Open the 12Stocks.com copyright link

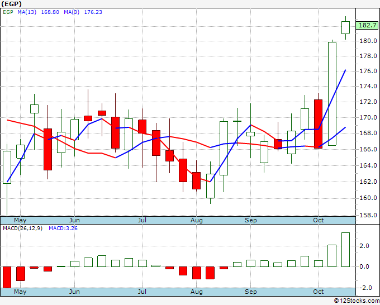(x=357, y=301)
